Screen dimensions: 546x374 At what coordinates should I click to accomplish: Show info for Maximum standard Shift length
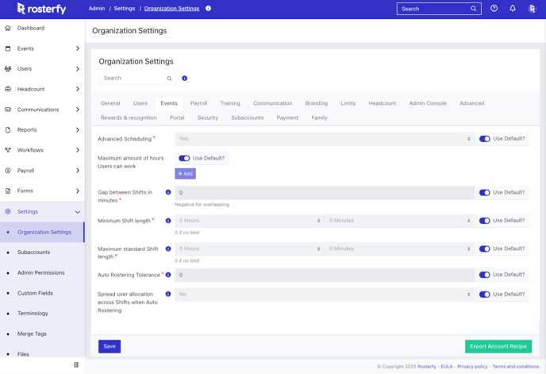click(x=168, y=249)
